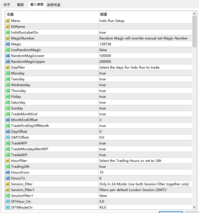Click the string icon beside Menu
Viewport: 199px width, 213px height.
pyautogui.click(x=8, y=21)
